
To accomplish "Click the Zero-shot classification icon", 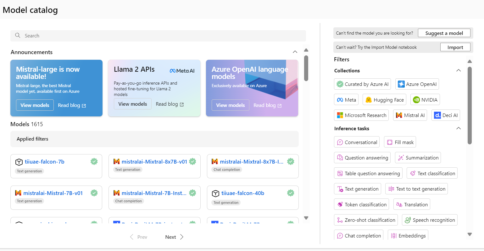I will tap(340, 220).
